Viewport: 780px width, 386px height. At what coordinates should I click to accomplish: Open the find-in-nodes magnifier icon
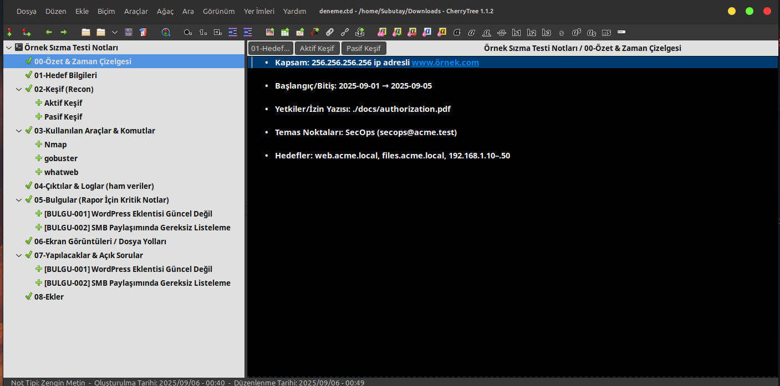point(166,32)
